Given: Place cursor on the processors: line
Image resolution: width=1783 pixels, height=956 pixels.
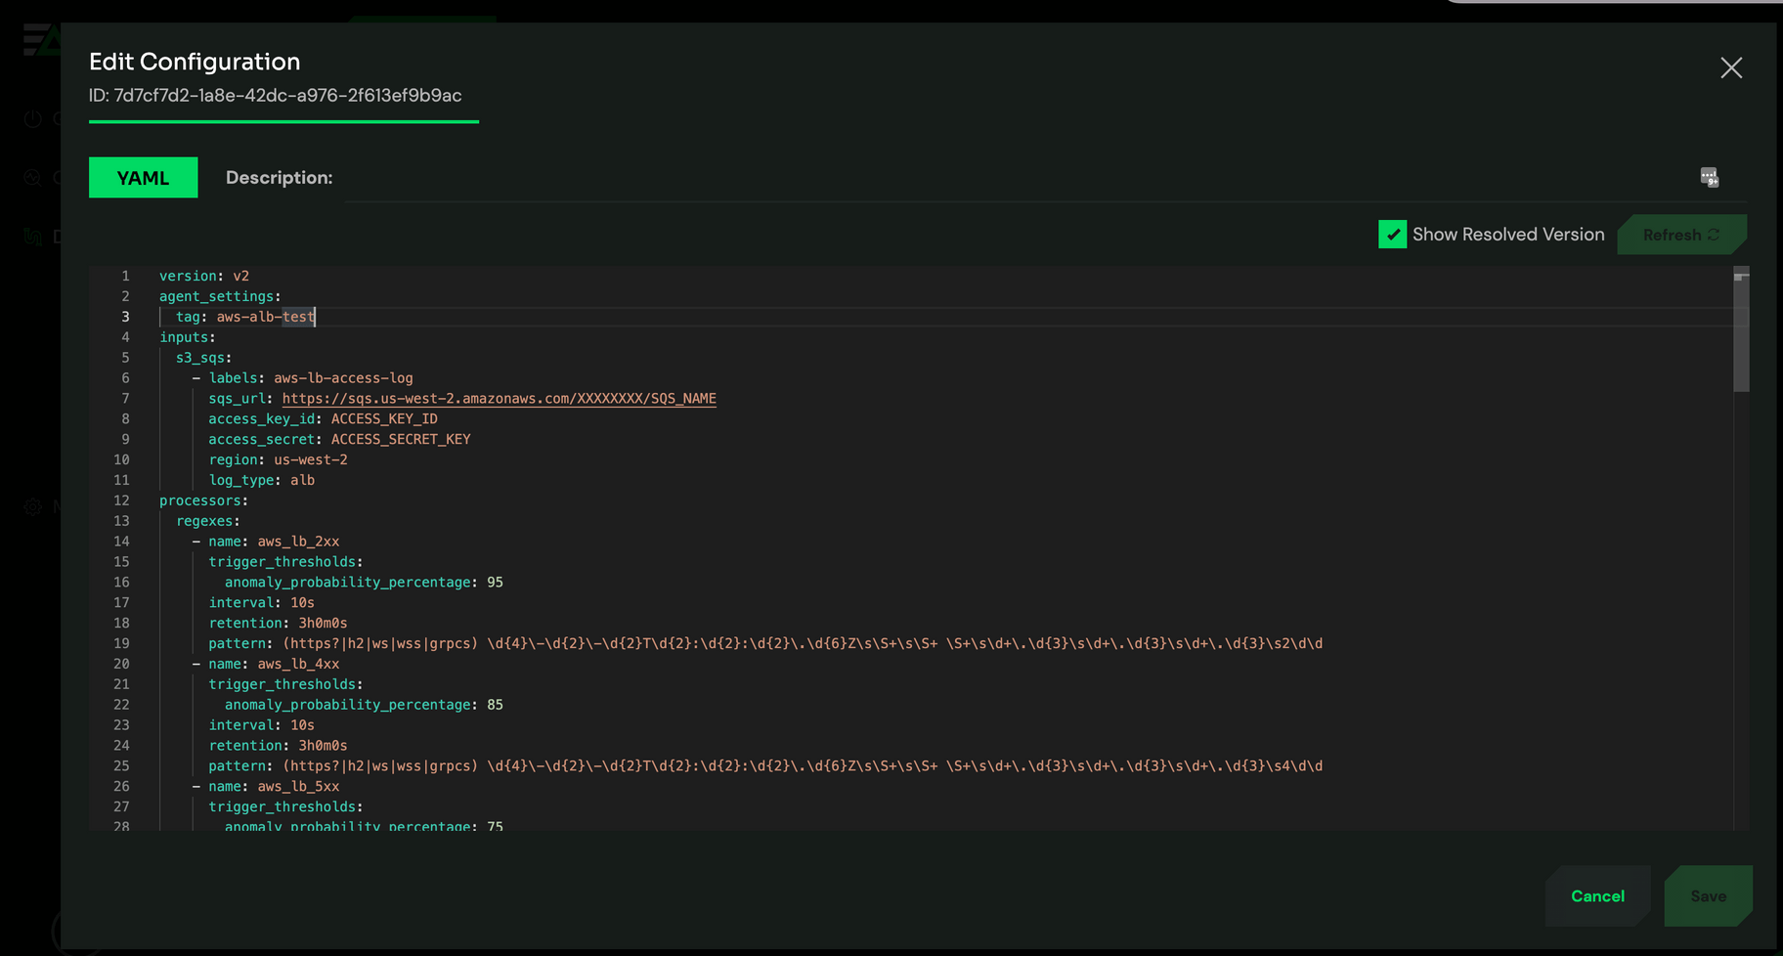Looking at the screenshot, I should click(203, 500).
